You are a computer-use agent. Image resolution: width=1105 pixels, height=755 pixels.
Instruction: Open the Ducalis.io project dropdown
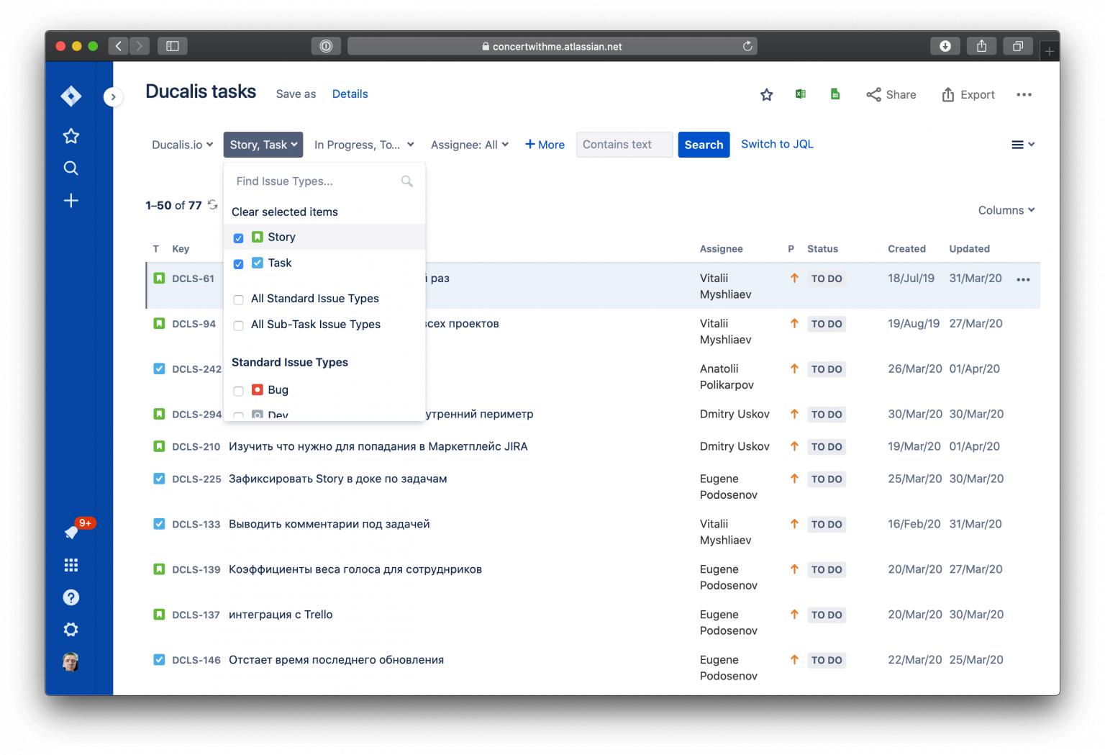coord(181,144)
